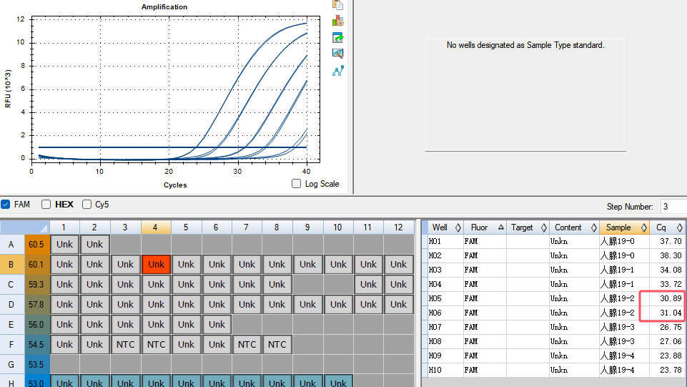Click the sort diamond in Cq header

click(x=680, y=227)
